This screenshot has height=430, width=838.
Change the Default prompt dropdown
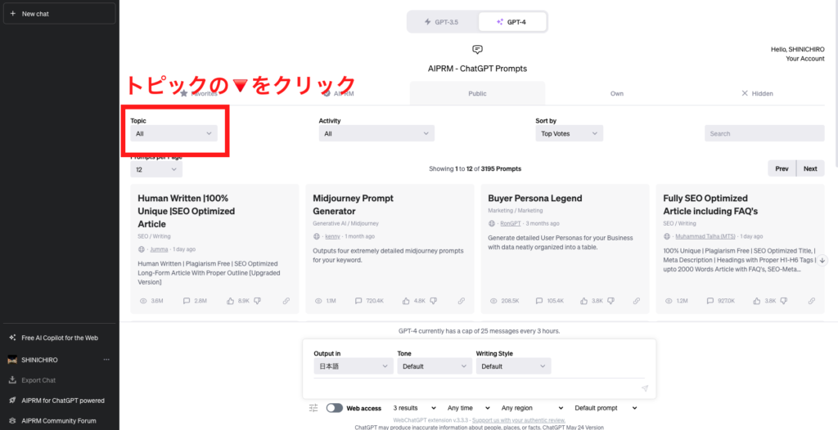coord(606,408)
